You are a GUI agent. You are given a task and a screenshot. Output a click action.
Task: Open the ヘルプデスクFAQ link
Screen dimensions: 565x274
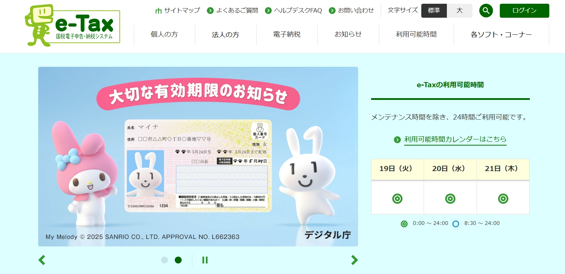[298, 11]
